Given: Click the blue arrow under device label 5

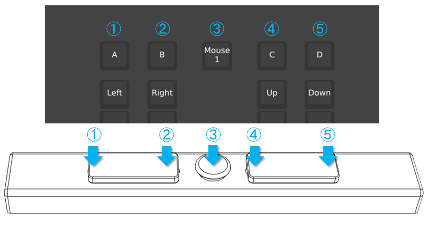Looking at the screenshot, I should coord(328,155).
